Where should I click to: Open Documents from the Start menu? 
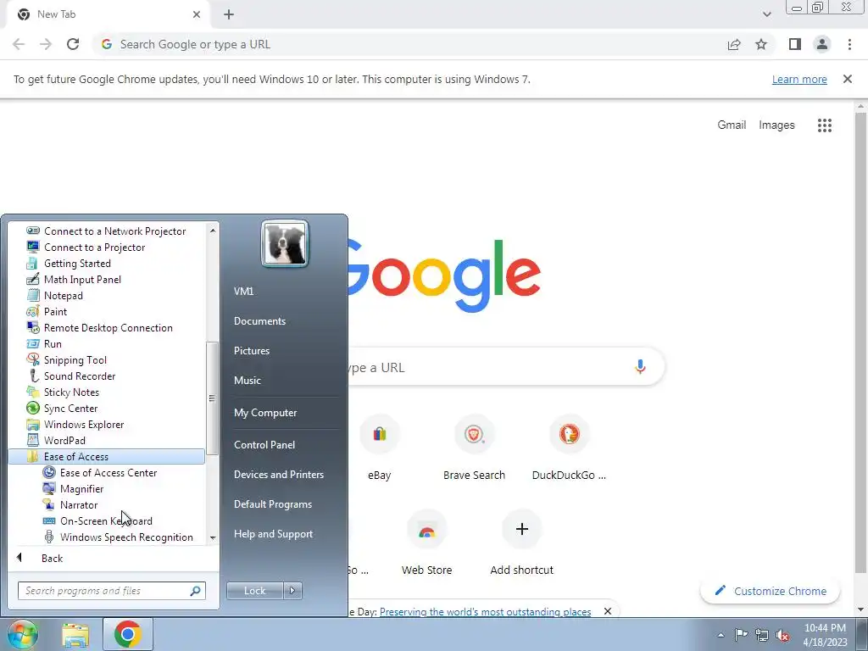[259, 320]
